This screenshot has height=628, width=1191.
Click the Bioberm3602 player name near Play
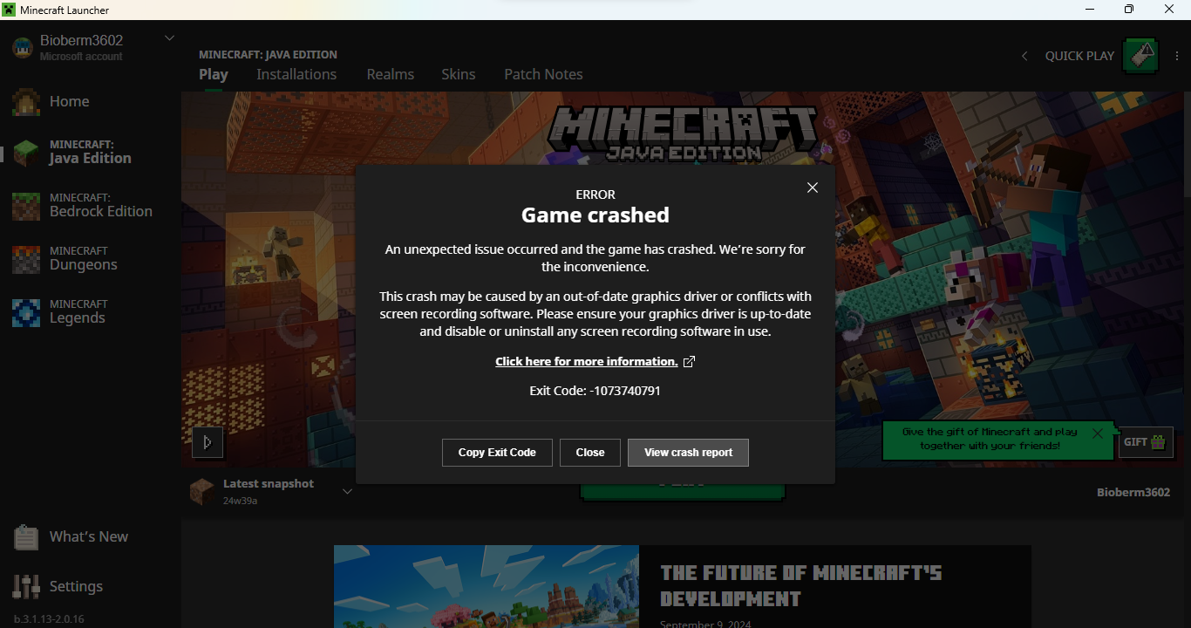(1133, 492)
